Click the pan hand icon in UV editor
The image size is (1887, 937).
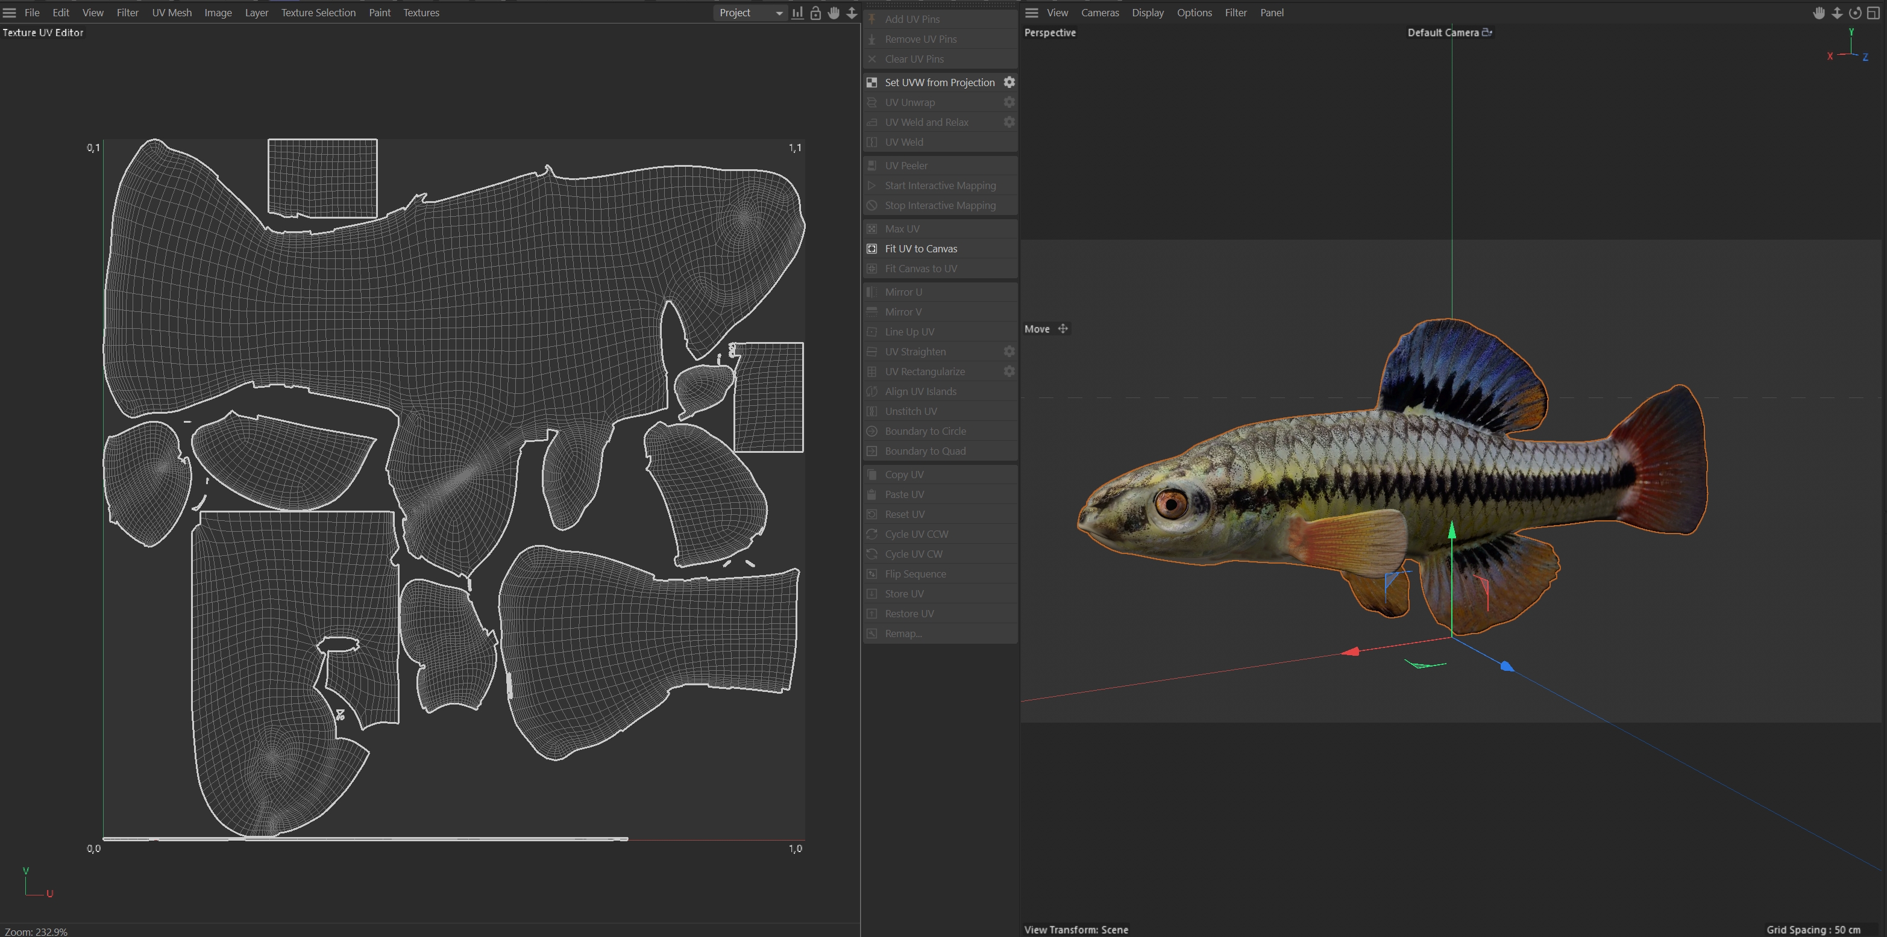tap(834, 13)
